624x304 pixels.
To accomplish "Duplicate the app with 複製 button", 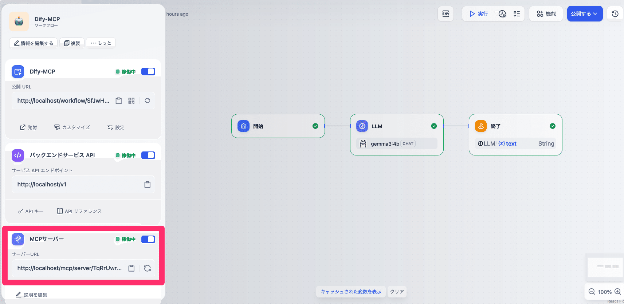I will [72, 43].
